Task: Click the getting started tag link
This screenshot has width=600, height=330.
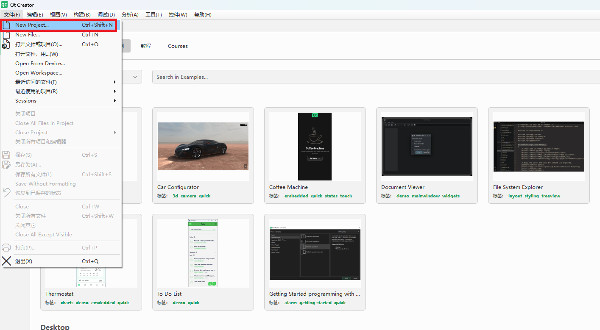Action: click(x=315, y=303)
